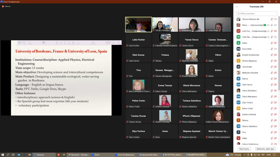Click the Включить свой звук button
Screen dimensions: 280x157
(265, 149)
